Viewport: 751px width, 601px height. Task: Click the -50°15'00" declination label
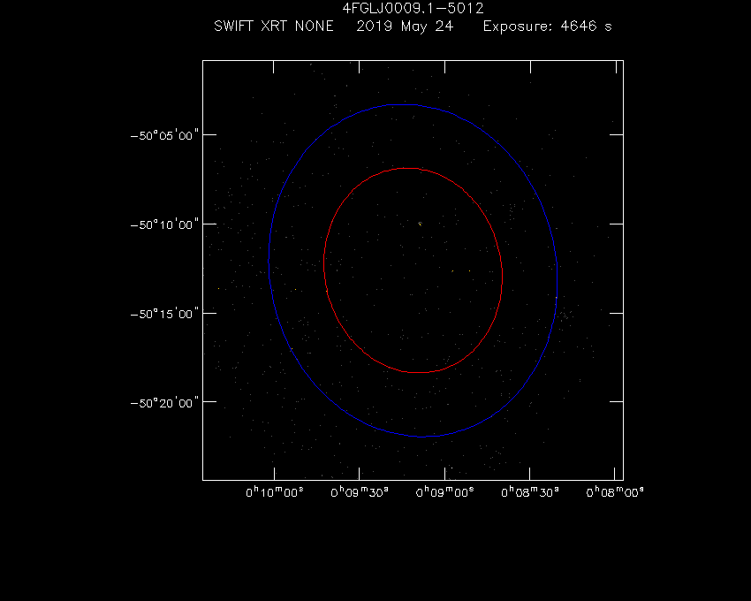pyautogui.click(x=164, y=314)
